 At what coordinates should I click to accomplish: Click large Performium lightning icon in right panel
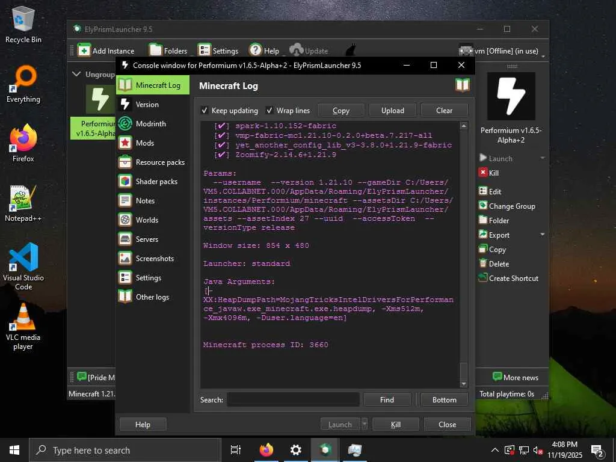click(x=511, y=96)
